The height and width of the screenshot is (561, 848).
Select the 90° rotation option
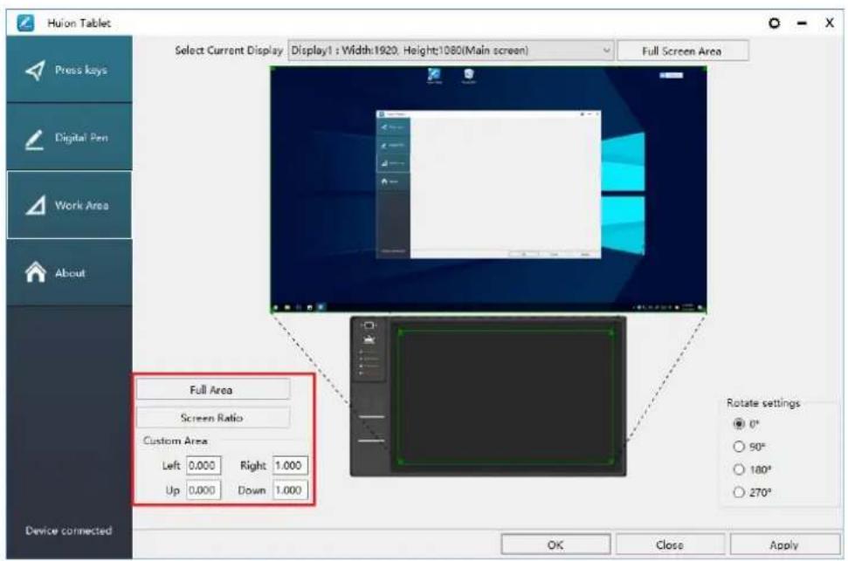(x=748, y=447)
